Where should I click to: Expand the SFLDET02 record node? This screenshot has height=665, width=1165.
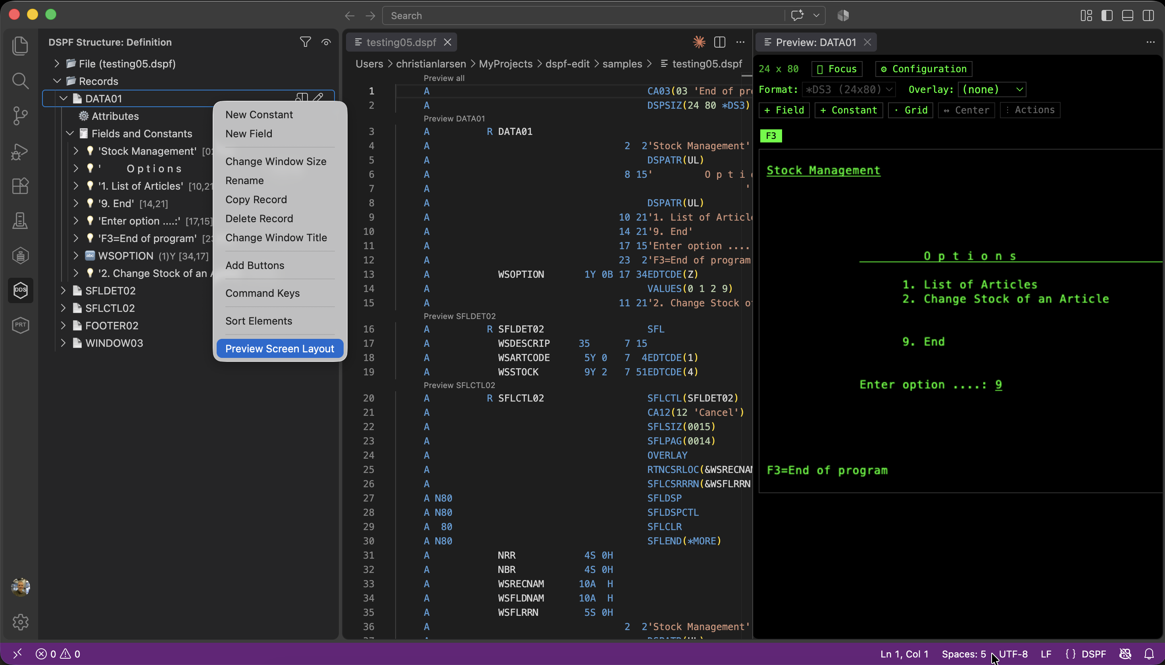pos(63,290)
